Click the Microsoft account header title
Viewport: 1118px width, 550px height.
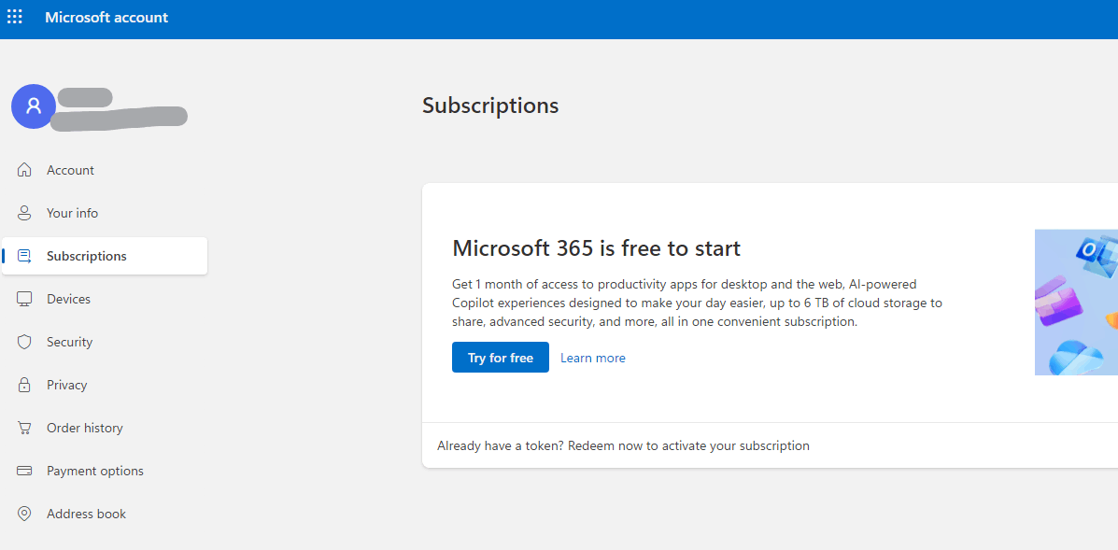point(106,17)
